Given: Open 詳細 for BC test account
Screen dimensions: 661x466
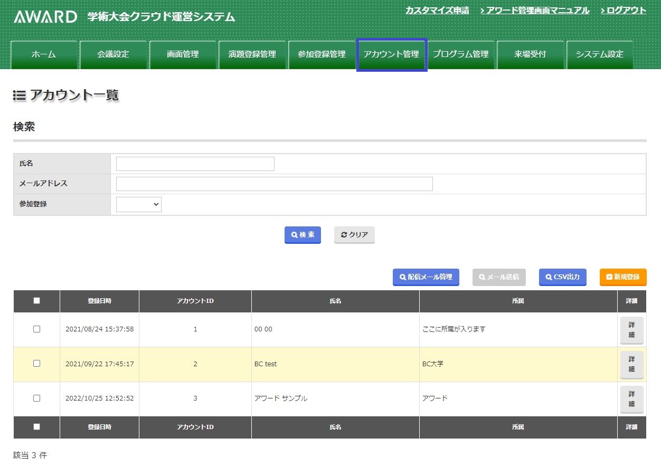Looking at the screenshot, I should [631, 364].
